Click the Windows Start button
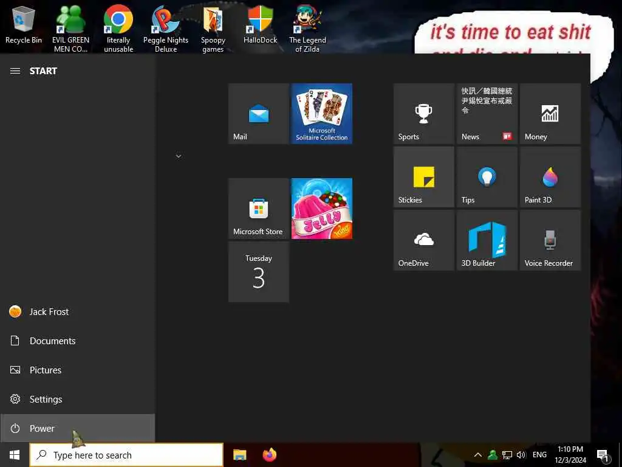The width and height of the screenshot is (622, 467). coord(15,455)
